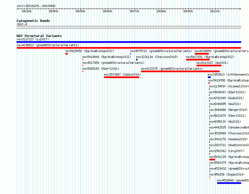
Task: Click the 39030k ruler position
Action: pyautogui.click(x=27, y=11)
